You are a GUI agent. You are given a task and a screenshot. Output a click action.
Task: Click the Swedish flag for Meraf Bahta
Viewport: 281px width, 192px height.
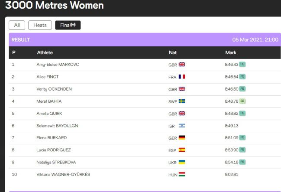click(182, 101)
